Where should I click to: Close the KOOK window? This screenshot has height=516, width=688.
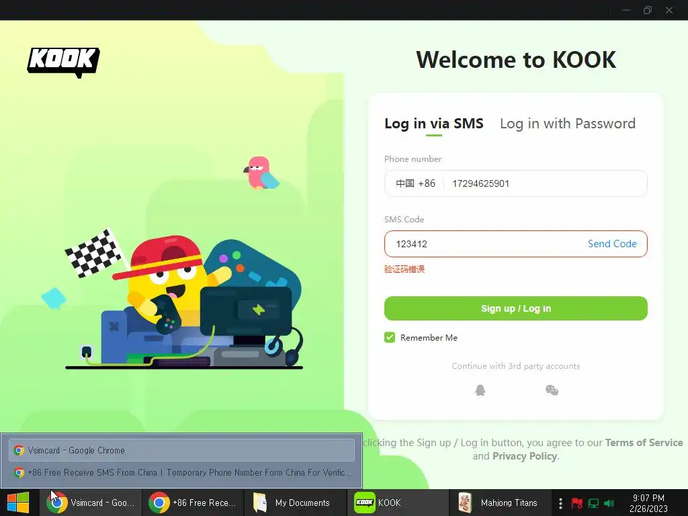coord(669,10)
